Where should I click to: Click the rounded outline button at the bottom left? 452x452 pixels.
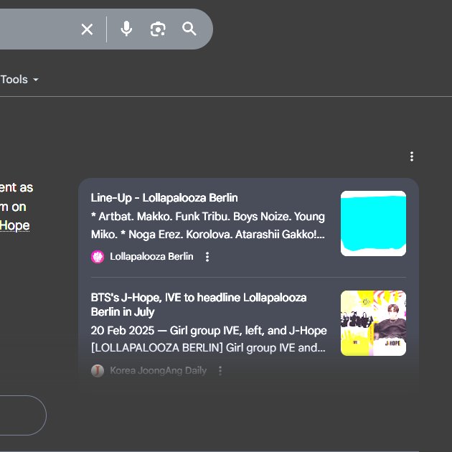tap(23, 415)
